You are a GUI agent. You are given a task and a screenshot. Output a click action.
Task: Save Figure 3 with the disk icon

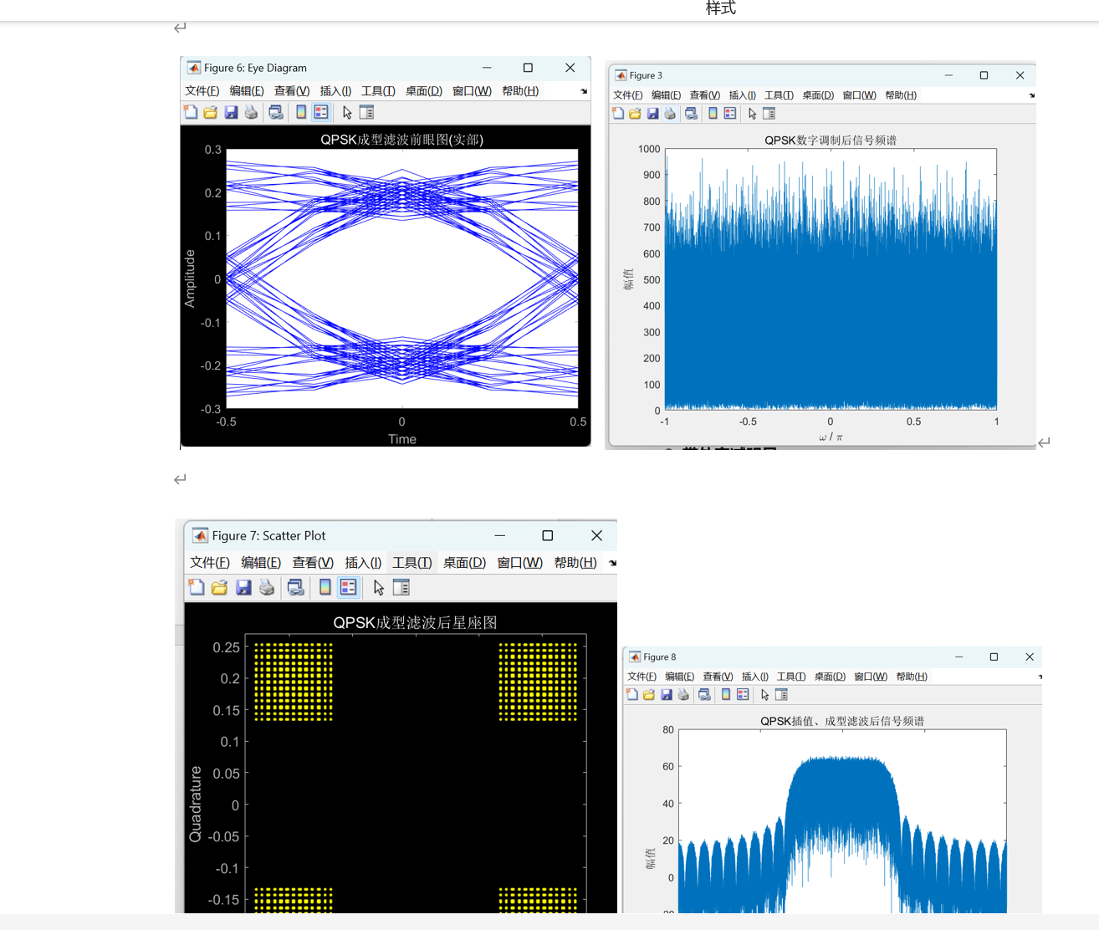[x=652, y=114]
